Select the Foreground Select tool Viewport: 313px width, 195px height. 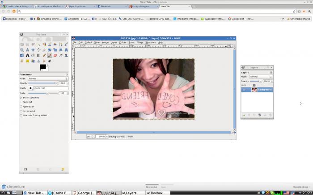(x=55, y=44)
